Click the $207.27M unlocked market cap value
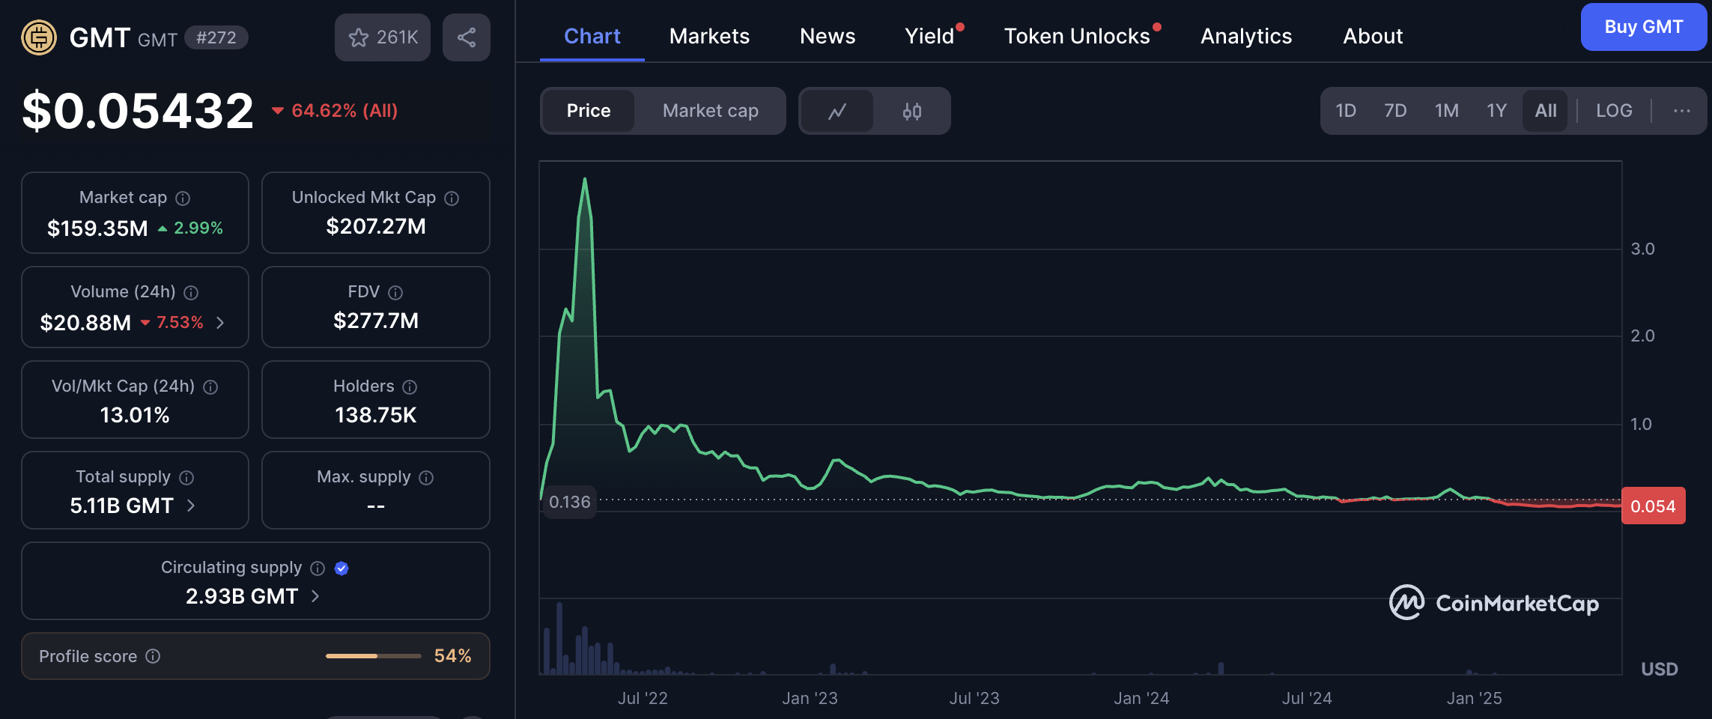This screenshot has width=1712, height=719. click(x=376, y=226)
